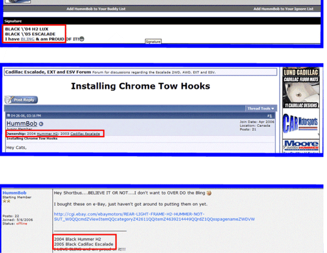This screenshot has height=253, width=327.
Task: Click the Moore Cadillac Hummer banner
Action: pyautogui.click(x=301, y=146)
